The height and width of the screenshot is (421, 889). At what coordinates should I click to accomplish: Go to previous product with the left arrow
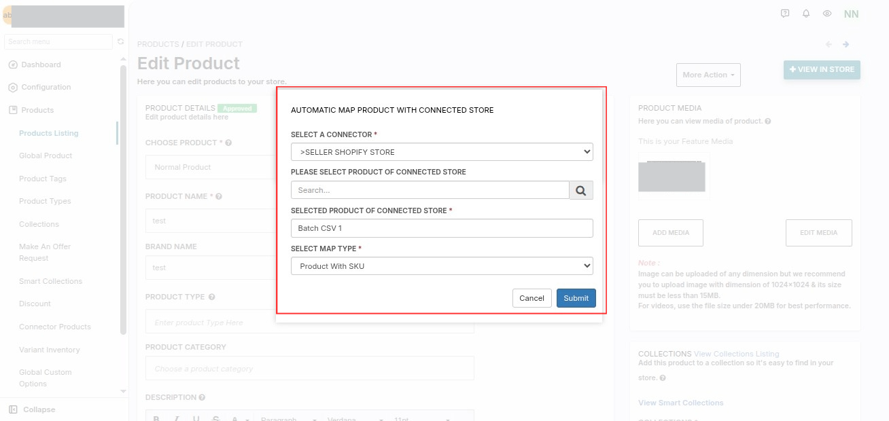pyautogui.click(x=829, y=44)
